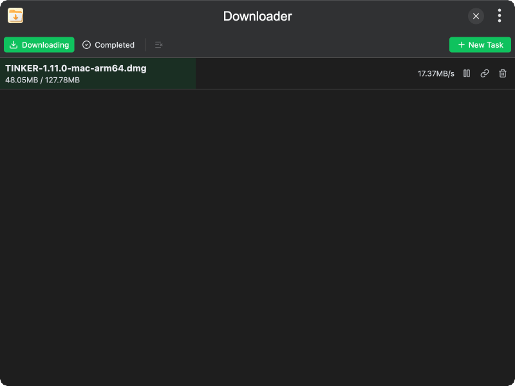The height and width of the screenshot is (386, 515).
Task: Click the clear task list icon
Action: [158, 44]
